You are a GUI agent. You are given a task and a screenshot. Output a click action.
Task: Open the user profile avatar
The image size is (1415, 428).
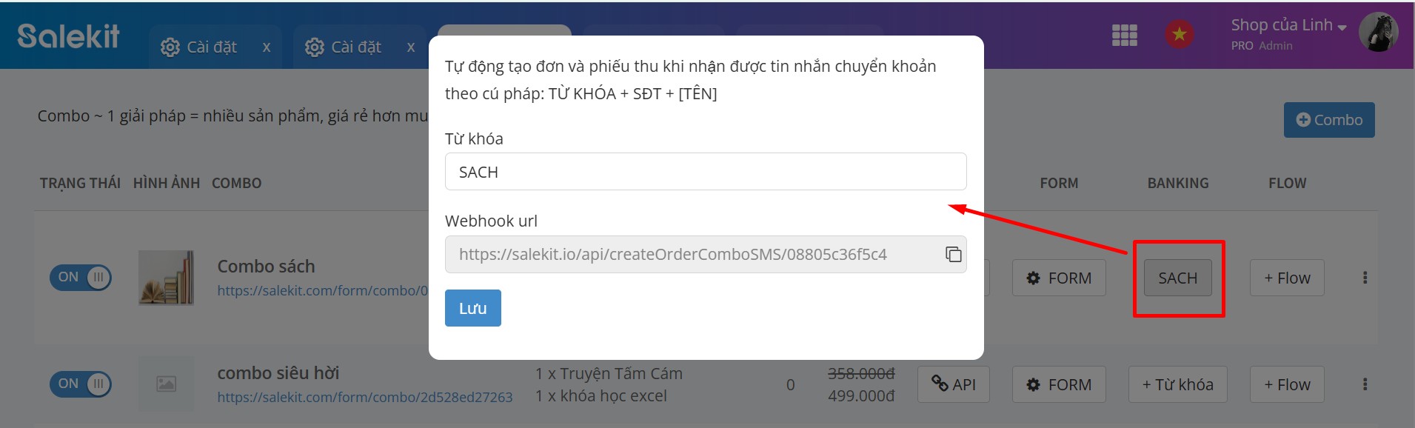[1378, 33]
